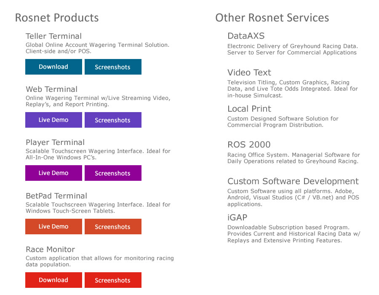Launch the Web Terminal Live Demo

(53, 120)
